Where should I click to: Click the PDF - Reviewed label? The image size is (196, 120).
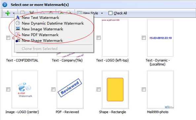click(67, 112)
